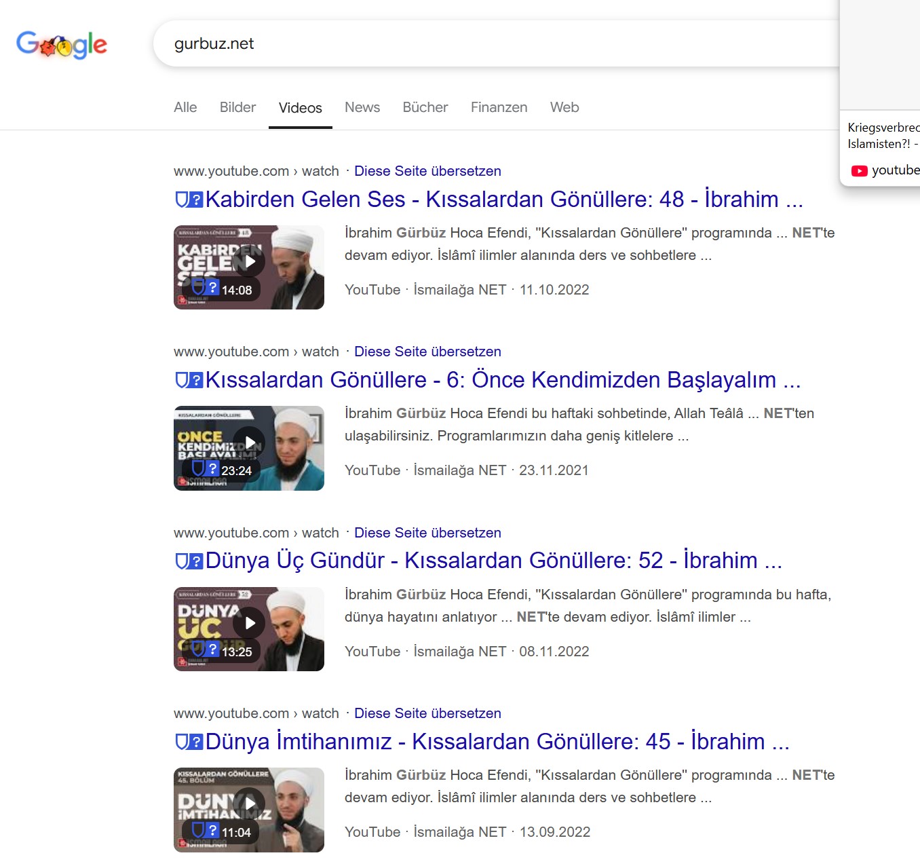Click the Google doodle logo
The width and height of the screenshot is (920, 866).
[x=62, y=44]
